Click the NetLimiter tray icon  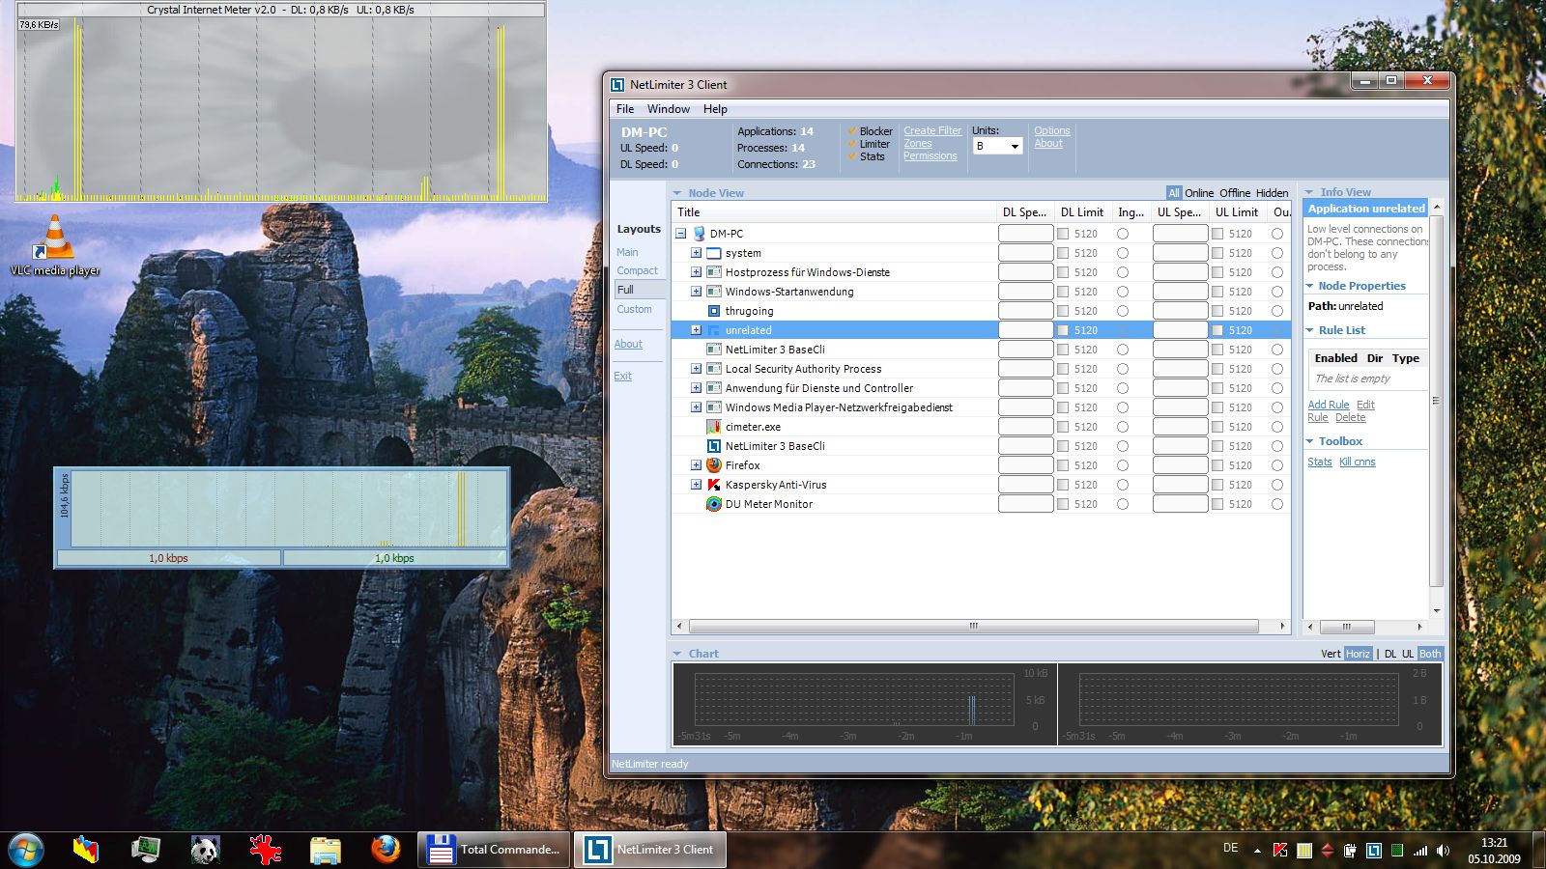[1373, 851]
